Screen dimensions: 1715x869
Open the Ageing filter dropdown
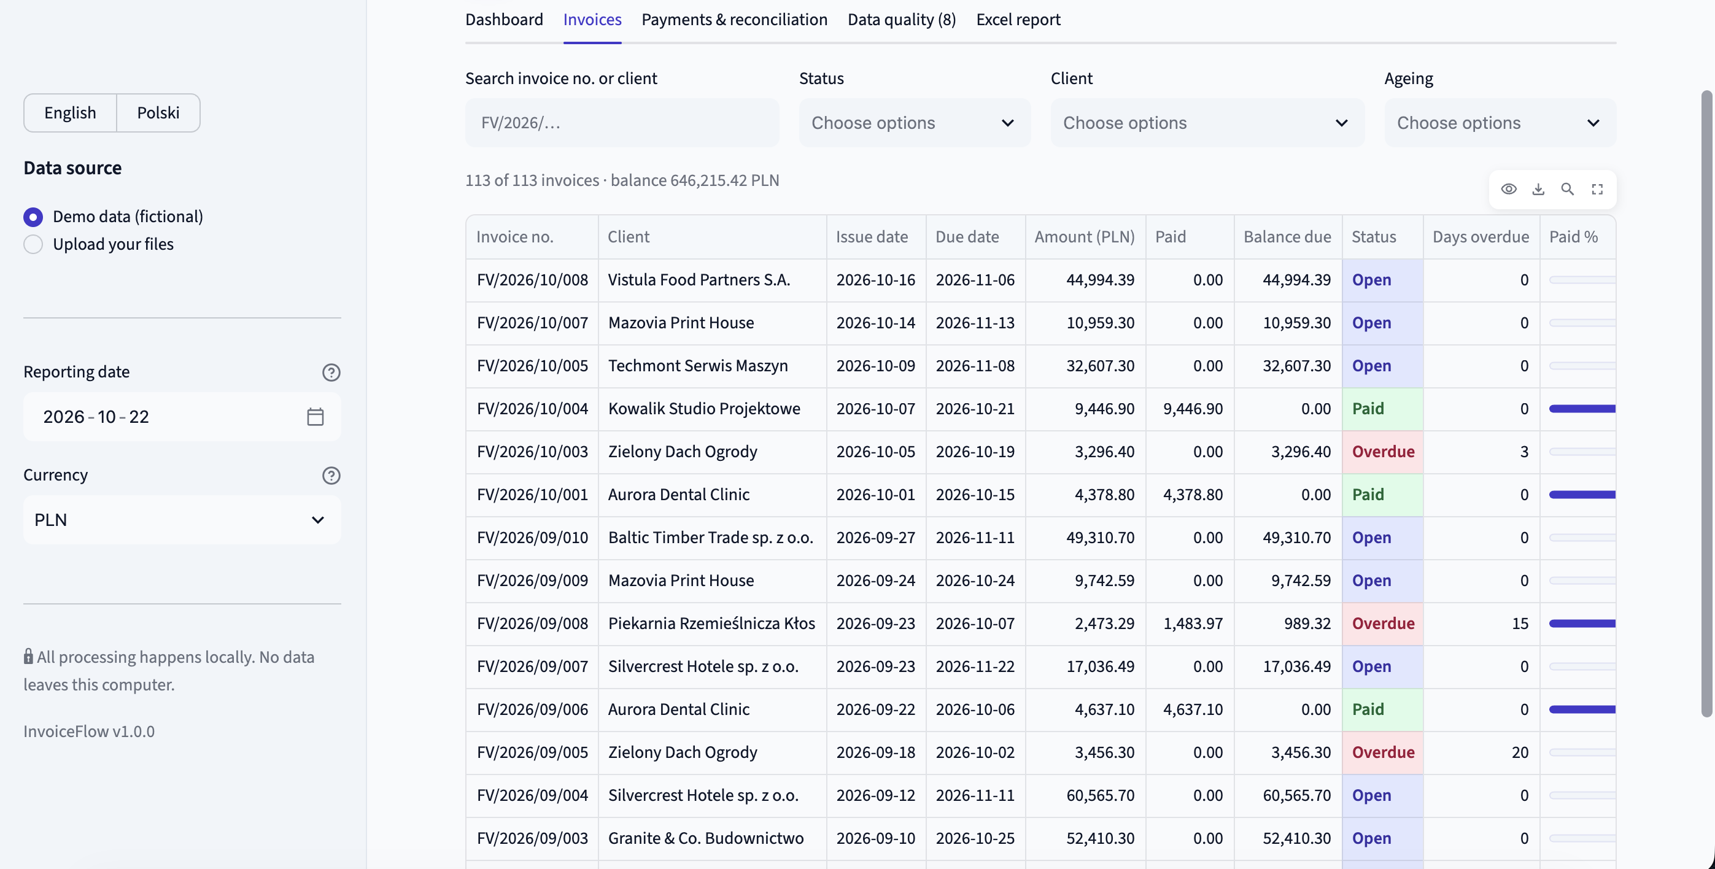click(1500, 122)
